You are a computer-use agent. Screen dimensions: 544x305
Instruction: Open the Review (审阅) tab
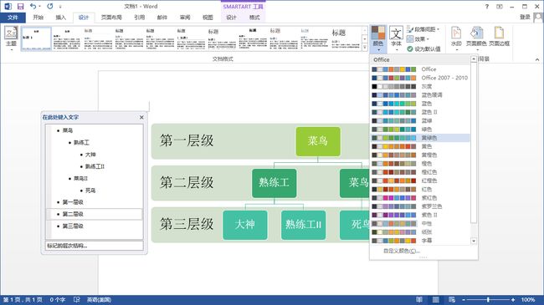click(x=185, y=18)
